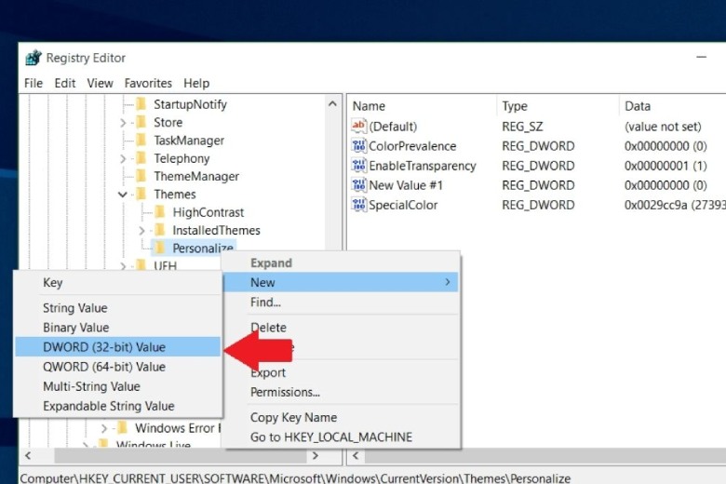This screenshot has height=484, width=726.
Task: Click the TaskManager folder icon
Action: (141, 141)
